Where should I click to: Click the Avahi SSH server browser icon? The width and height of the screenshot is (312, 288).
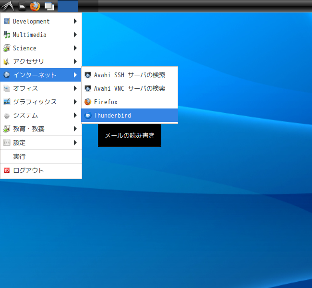pos(88,75)
